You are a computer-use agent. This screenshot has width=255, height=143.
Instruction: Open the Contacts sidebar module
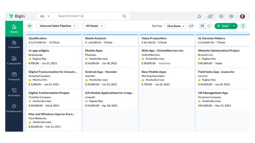(14, 44)
